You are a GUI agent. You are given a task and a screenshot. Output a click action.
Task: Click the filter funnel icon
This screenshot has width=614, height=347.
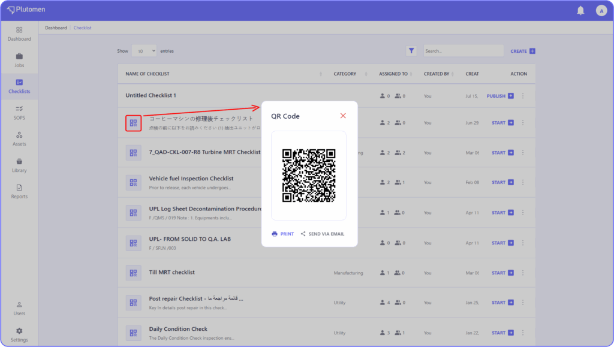pyautogui.click(x=411, y=50)
